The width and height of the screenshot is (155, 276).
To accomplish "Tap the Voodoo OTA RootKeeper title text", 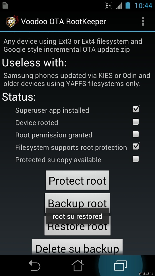I will [63, 22].
